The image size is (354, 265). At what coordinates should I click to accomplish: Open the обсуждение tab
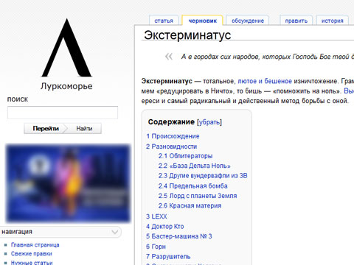pos(248,21)
